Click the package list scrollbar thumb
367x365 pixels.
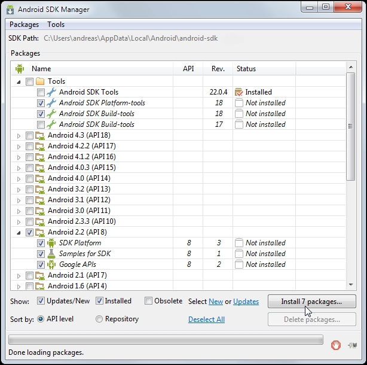tap(350, 126)
